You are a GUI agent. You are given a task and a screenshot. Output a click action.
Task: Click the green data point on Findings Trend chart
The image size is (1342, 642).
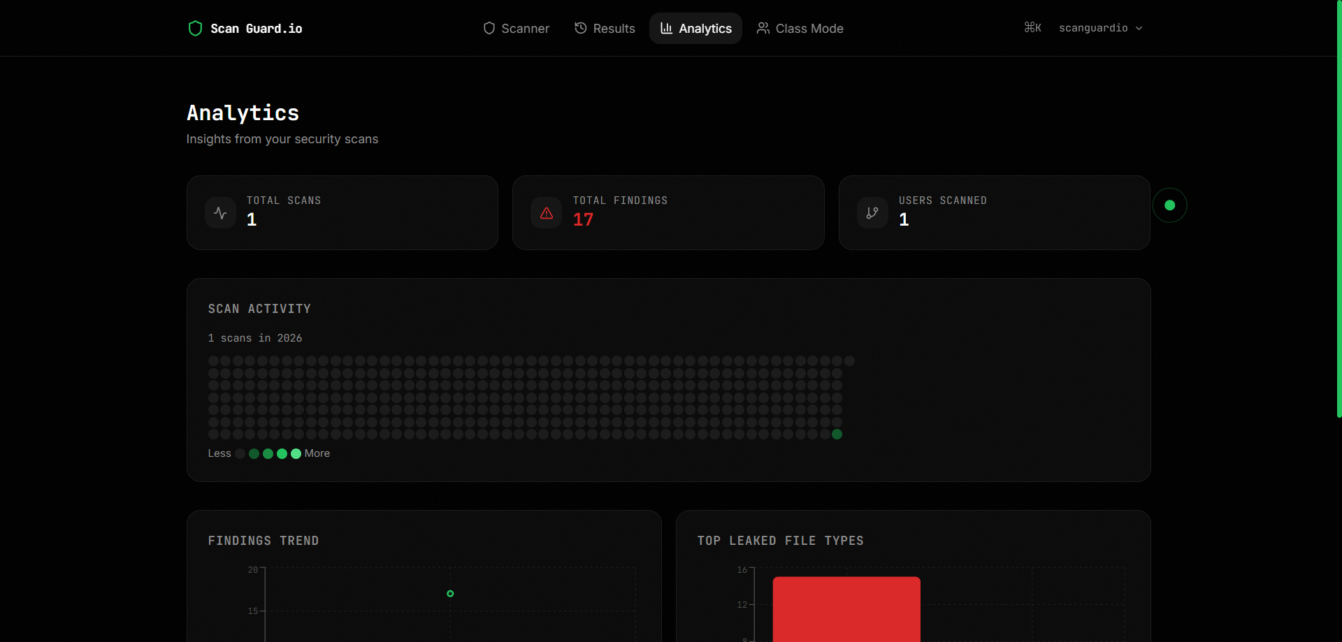coord(450,593)
